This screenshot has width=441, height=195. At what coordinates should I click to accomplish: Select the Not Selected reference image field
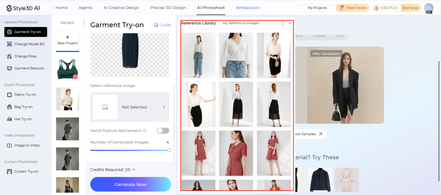coord(130,107)
